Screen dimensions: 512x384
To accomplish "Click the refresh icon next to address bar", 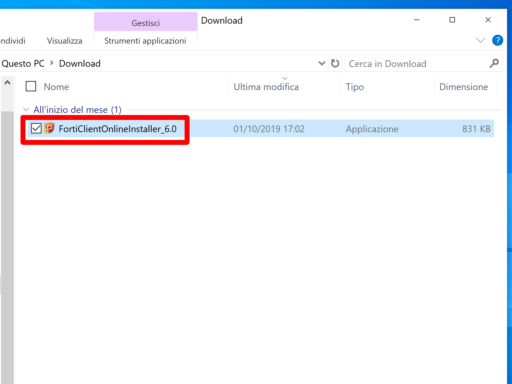I will point(335,63).
